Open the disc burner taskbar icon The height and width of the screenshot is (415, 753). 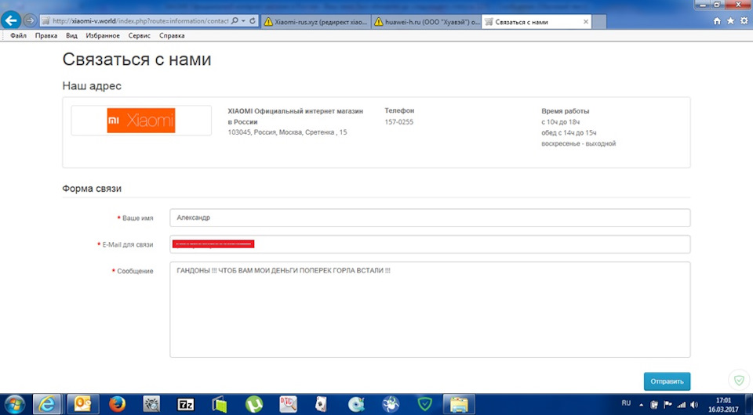coord(356,404)
